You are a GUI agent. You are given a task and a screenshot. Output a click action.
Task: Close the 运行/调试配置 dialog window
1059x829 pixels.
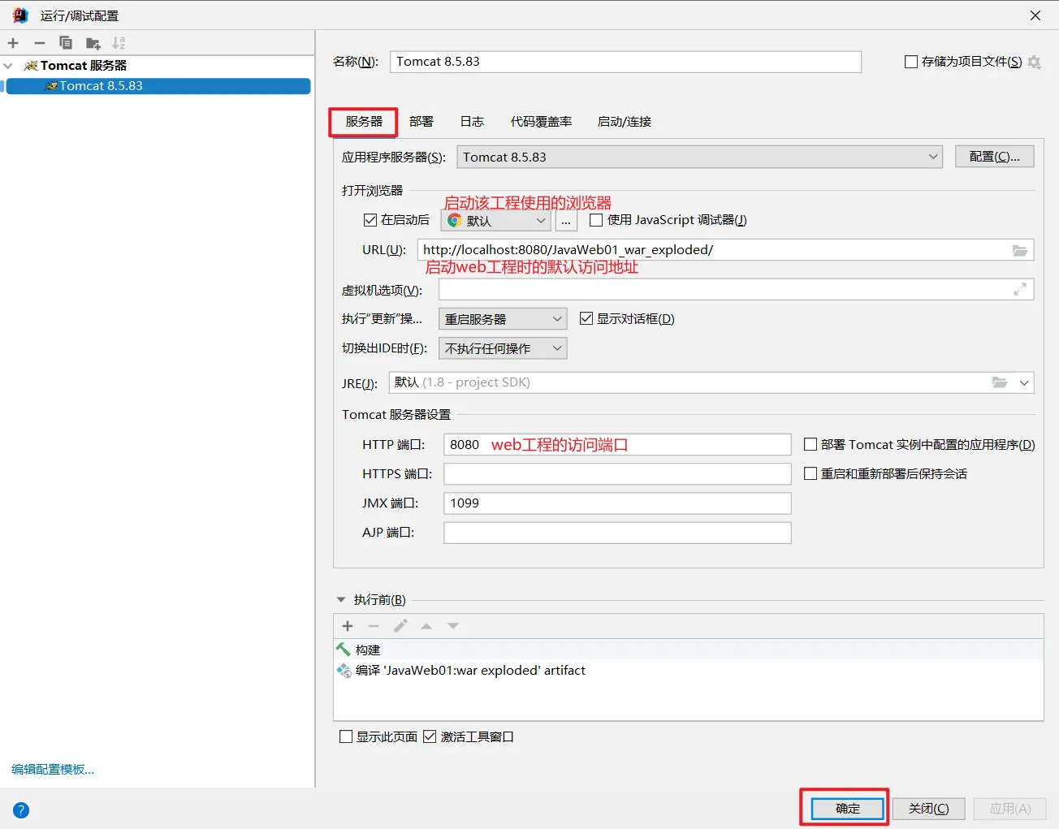coord(1035,15)
